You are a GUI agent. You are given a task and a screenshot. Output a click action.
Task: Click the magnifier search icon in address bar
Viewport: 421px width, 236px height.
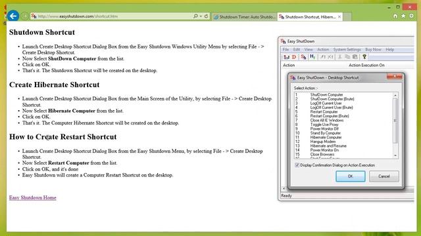(195, 16)
